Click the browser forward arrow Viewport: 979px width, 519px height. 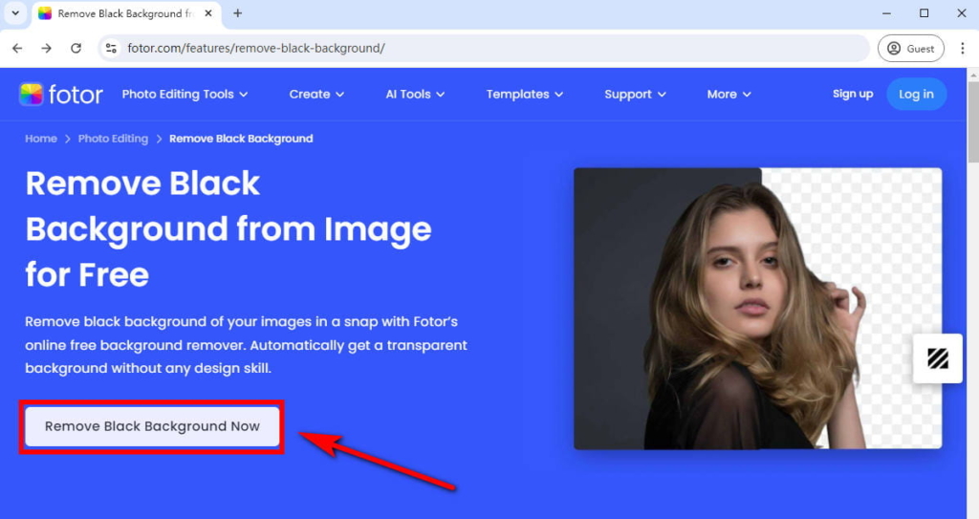[46, 48]
